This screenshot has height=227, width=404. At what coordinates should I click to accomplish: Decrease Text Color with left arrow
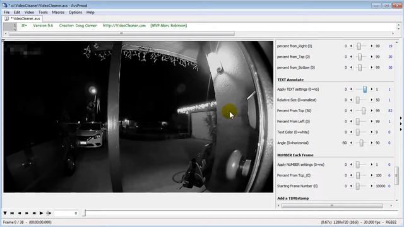351,132
